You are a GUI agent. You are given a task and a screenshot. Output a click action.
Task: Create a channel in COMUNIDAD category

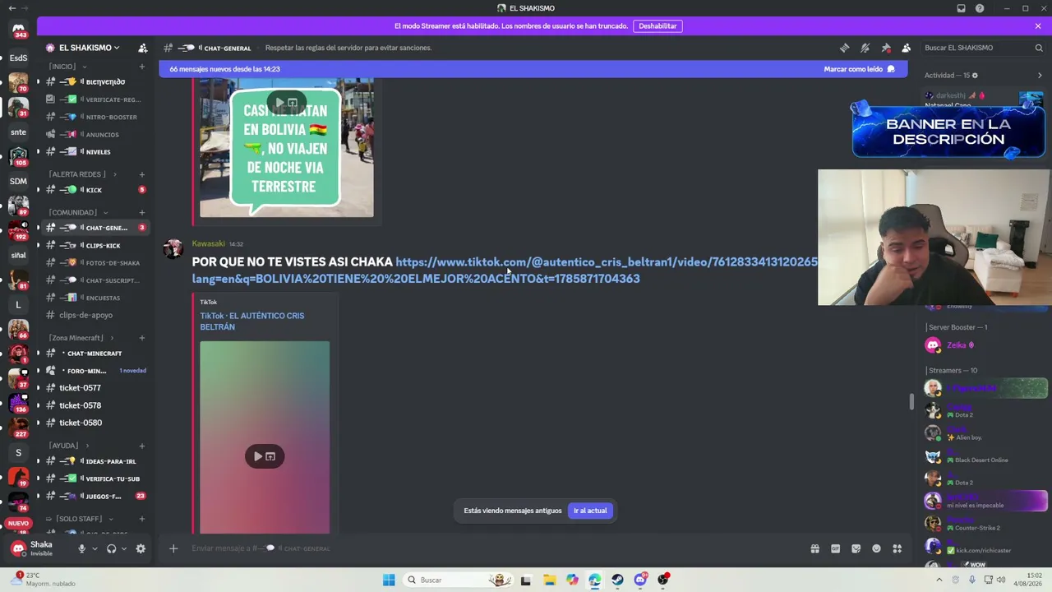[142, 212]
